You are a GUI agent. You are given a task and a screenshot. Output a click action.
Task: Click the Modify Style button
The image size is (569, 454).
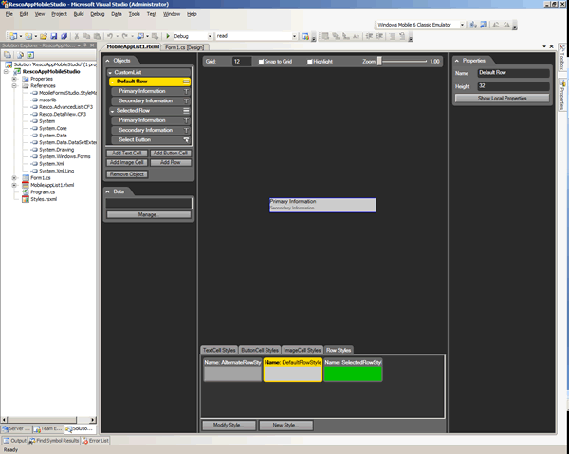point(229,425)
